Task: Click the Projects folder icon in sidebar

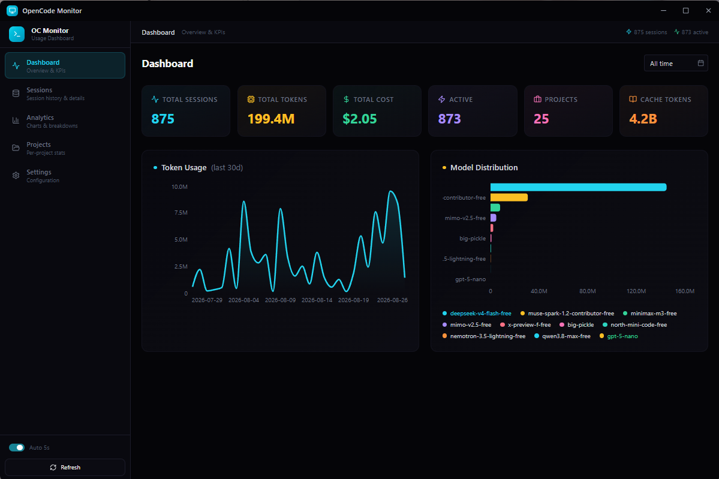Action: [16, 148]
